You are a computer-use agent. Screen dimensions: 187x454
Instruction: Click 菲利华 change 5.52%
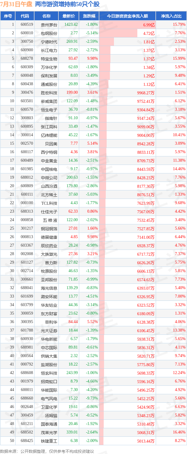[x=93, y=322]
